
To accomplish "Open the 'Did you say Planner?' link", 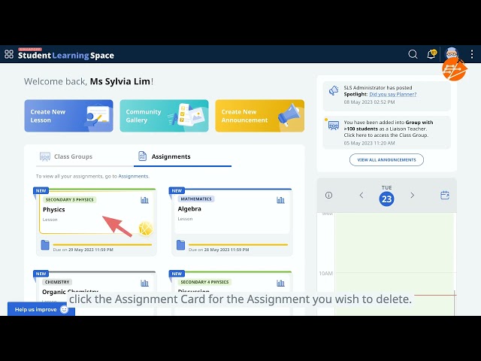I will tap(392, 94).
